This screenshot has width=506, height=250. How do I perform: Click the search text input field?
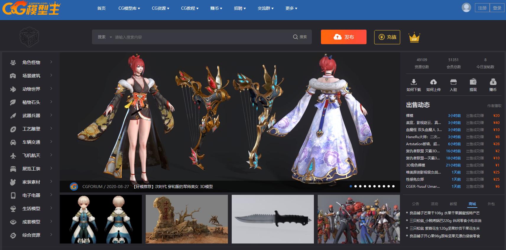coord(202,37)
